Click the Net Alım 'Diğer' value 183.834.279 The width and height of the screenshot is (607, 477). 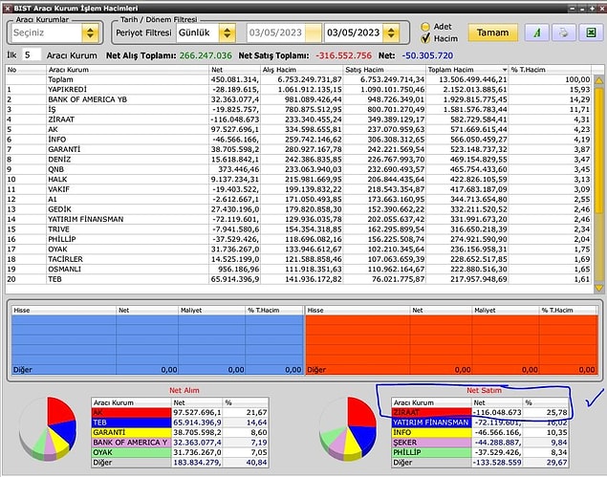(197, 463)
